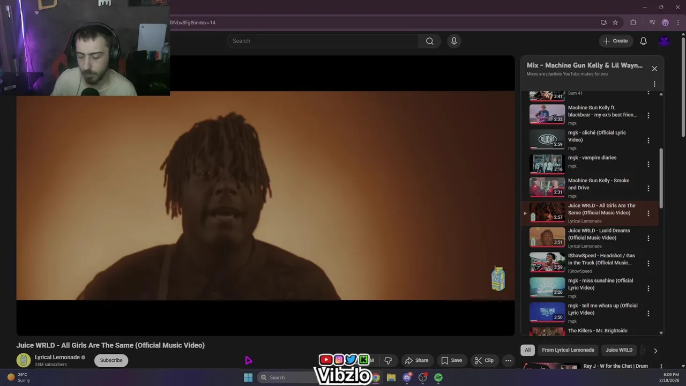This screenshot has height=386, width=686.
Task: Open the Lyrical Lemonade channel name link
Action: point(57,357)
